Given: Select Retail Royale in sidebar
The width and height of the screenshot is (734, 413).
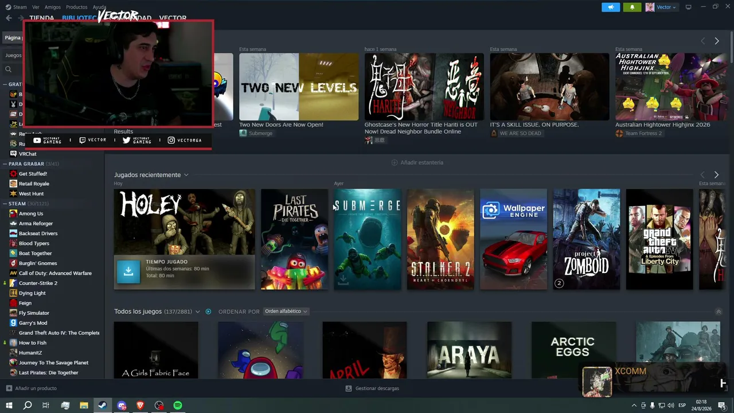Looking at the screenshot, I should (34, 184).
